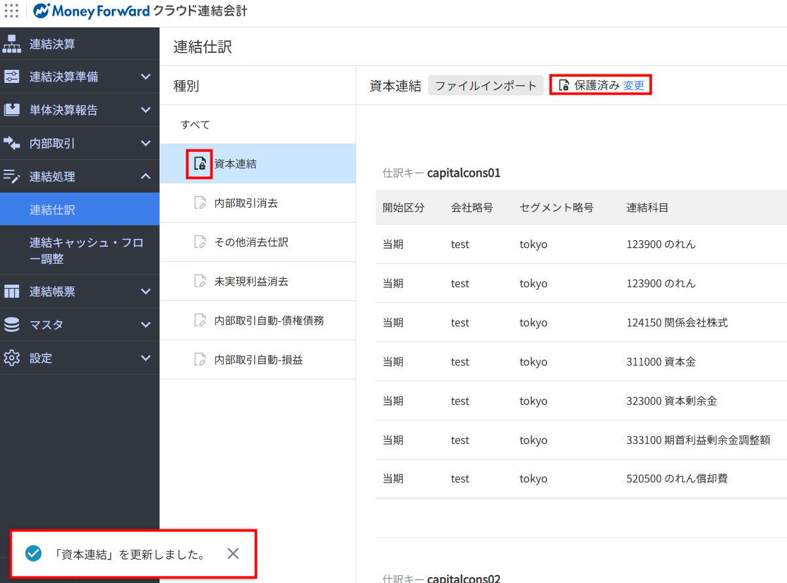Click the lock icon beside 資本連結
The image size is (787, 583).
coord(200,164)
